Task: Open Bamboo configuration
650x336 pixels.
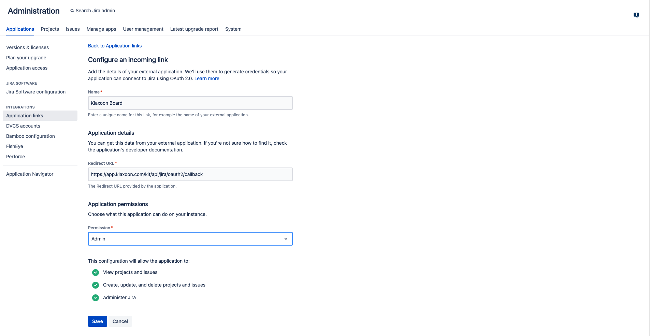Action: pos(30,136)
